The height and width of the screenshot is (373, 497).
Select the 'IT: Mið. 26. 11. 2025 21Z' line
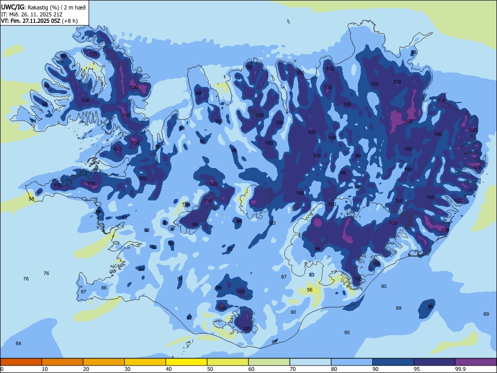pyautogui.click(x=32, y=14)
